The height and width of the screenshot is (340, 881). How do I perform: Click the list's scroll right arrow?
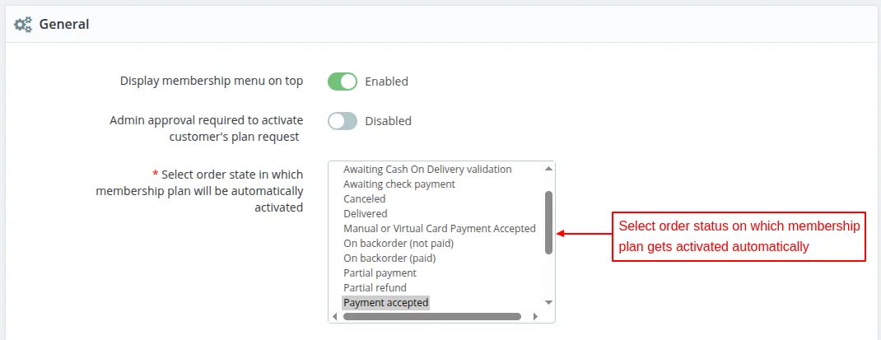point(535,316)
